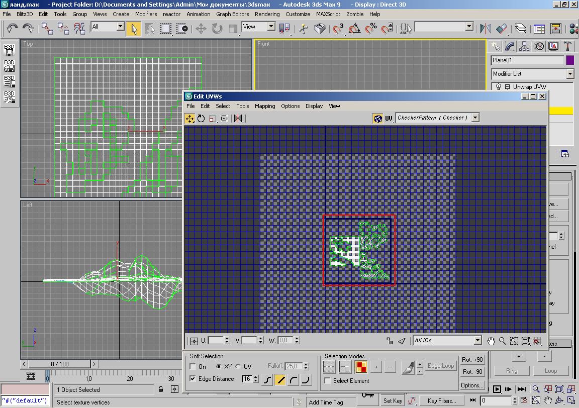Open the Modifier List dropdown
The height and width of the screenshot is (408, 579).
(570, 74)
